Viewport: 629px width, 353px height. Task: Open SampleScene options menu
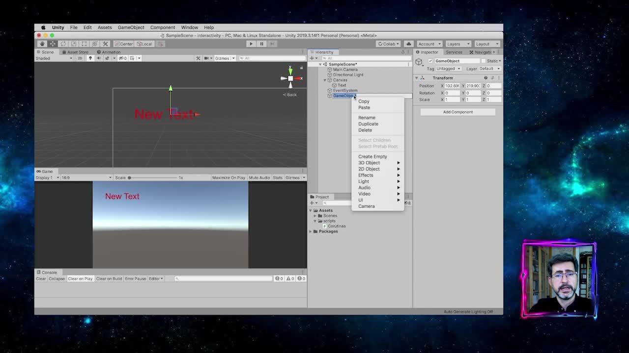[408, 64]
